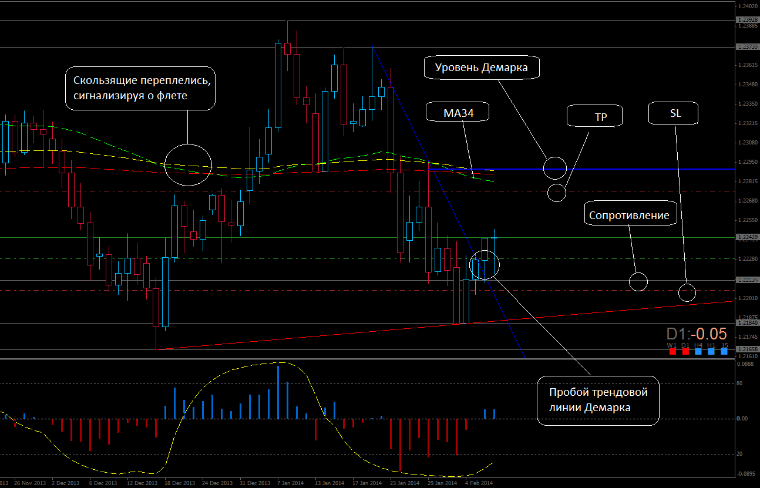Click the 0.0888 indicator scale value

pos(745,365)
